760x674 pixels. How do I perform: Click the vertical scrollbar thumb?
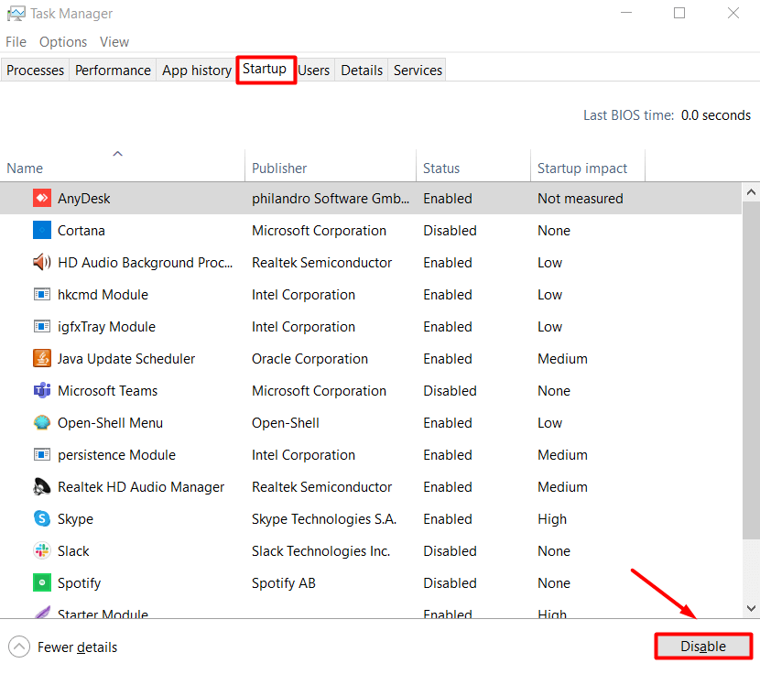(751, 371)
